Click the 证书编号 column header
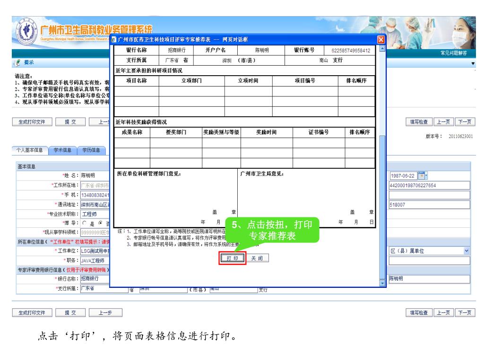 pos(319,132)
